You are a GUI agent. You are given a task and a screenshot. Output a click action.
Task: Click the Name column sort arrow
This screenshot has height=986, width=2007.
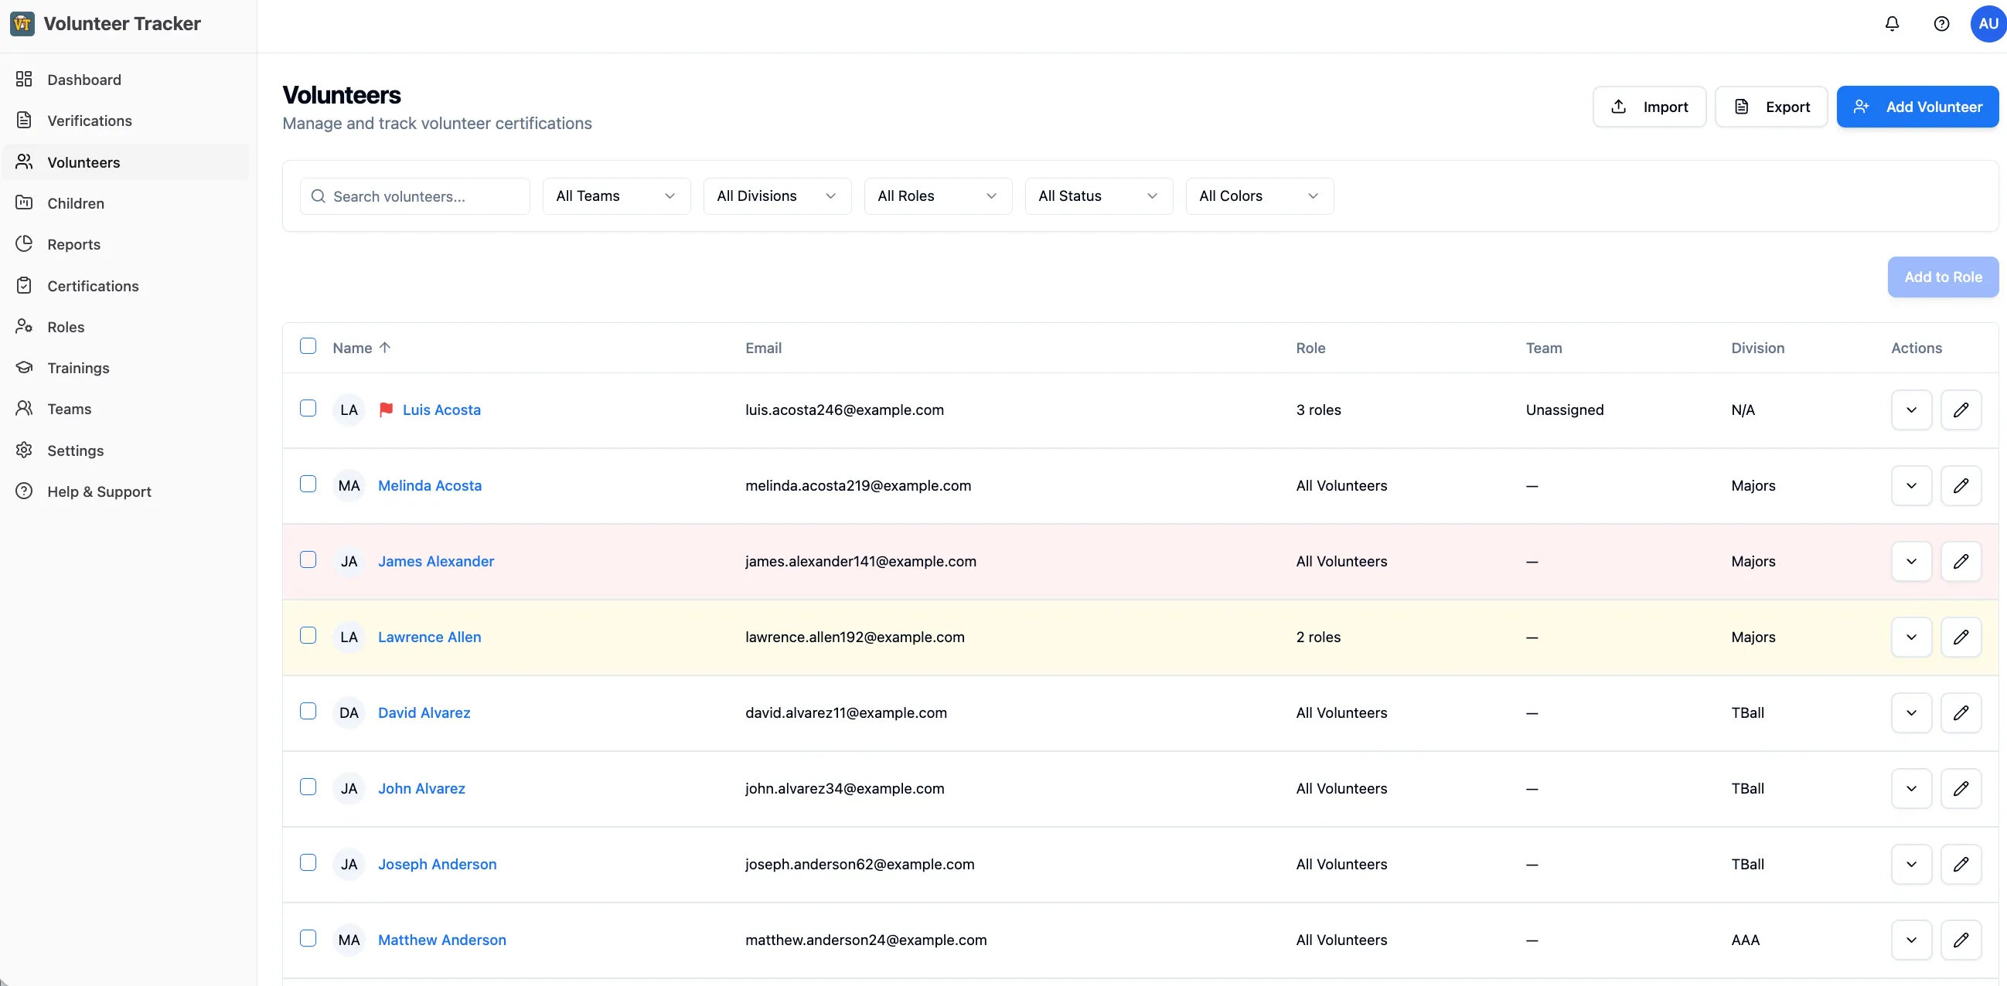click(x=385, y=348)
